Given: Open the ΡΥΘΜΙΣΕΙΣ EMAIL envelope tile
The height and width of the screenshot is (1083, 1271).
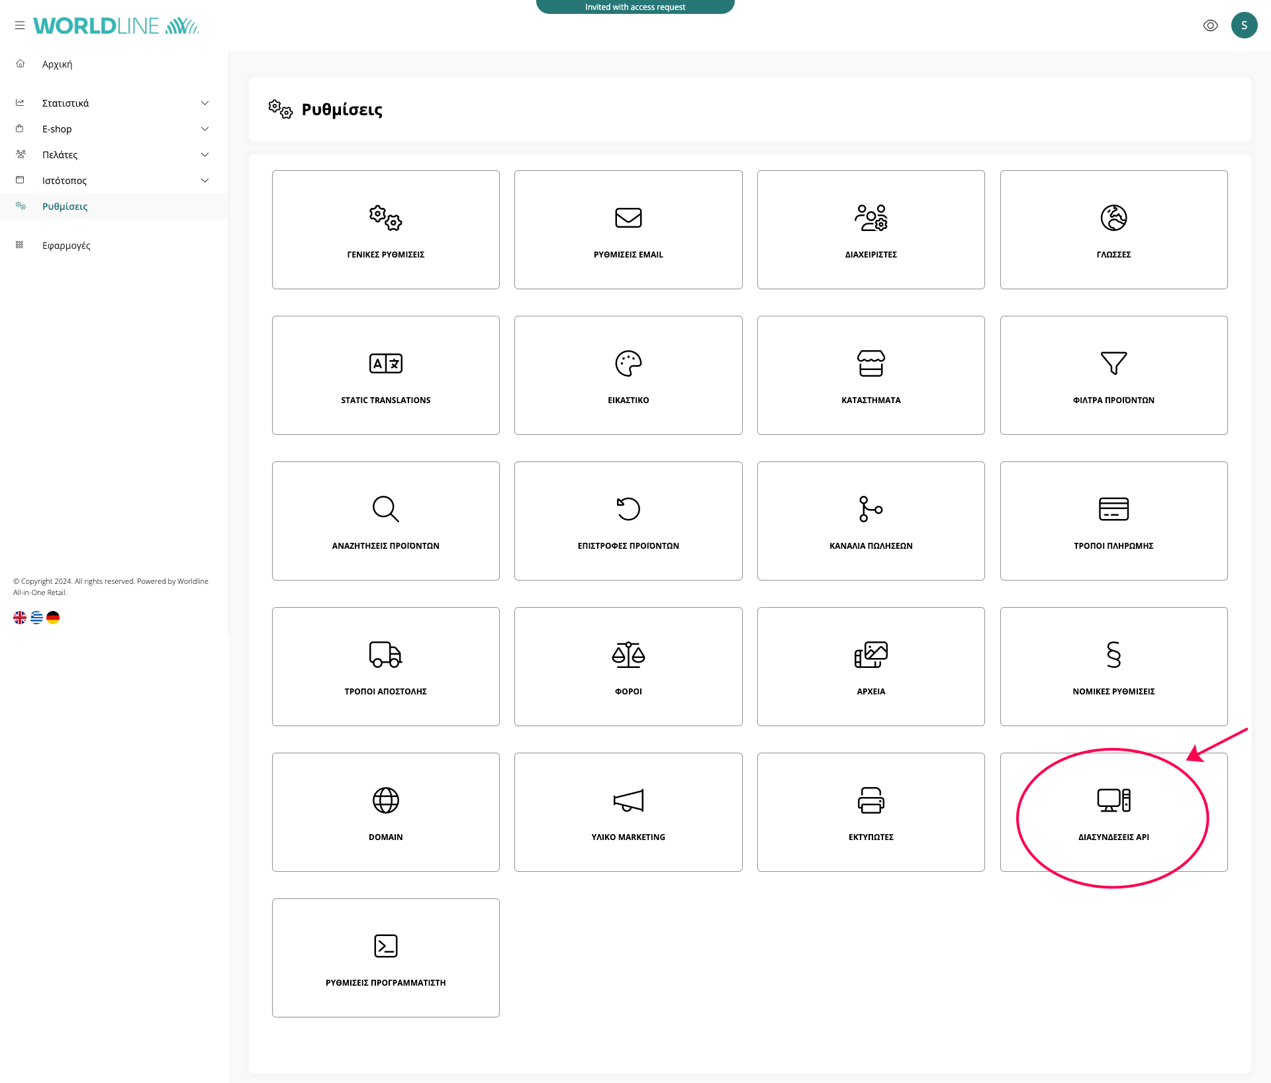Looking at the screenshot, I should [x=628, y=229].
